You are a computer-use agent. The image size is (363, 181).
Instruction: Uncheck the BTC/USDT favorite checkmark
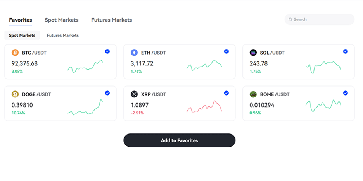pyautogui.click(x=107, y=51)
